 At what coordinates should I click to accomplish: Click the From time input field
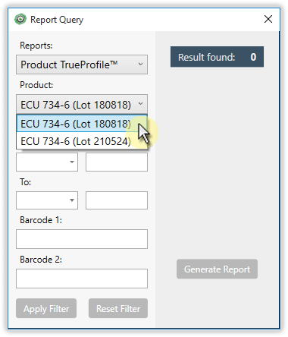click(117, 162)
